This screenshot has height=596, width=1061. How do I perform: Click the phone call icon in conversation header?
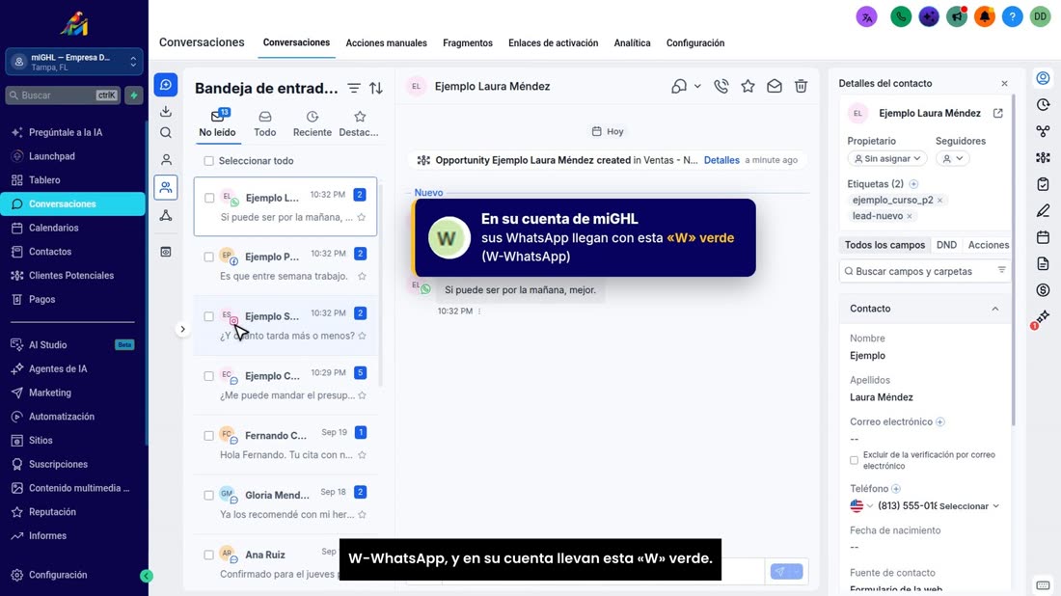point(721,86)
